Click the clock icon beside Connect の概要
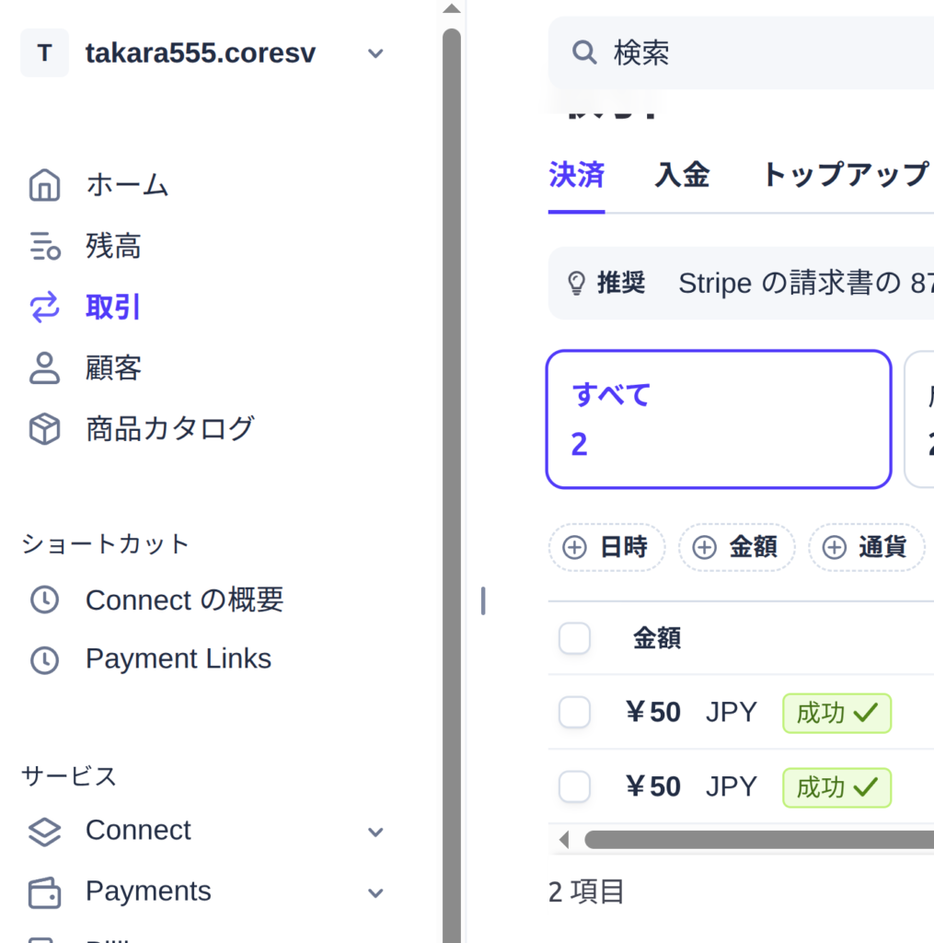 coord(44,600)
